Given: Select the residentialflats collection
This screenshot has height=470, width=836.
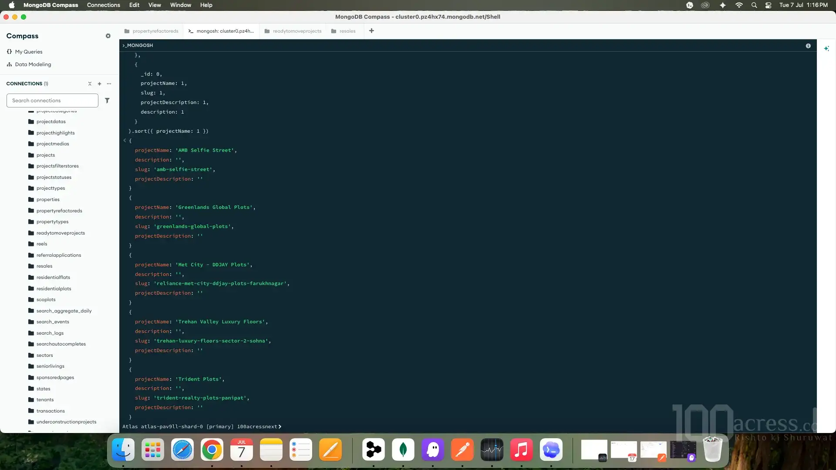Looking at the screenshot, I should point(53,277).
